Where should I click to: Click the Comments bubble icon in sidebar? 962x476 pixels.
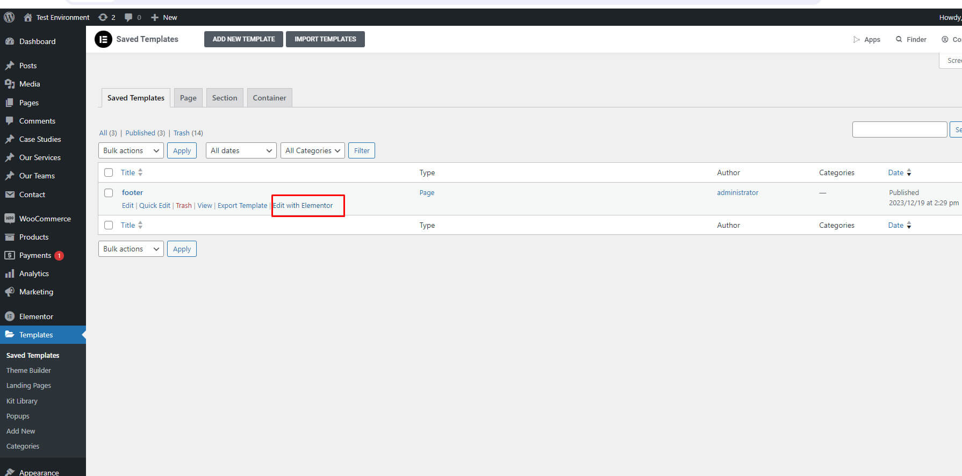click(x=10, y=121)
